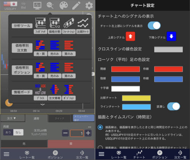Show buy-only (買のみ) positions by price band
190x160 pixels.
pyautogui.click(x=69, y=70)
